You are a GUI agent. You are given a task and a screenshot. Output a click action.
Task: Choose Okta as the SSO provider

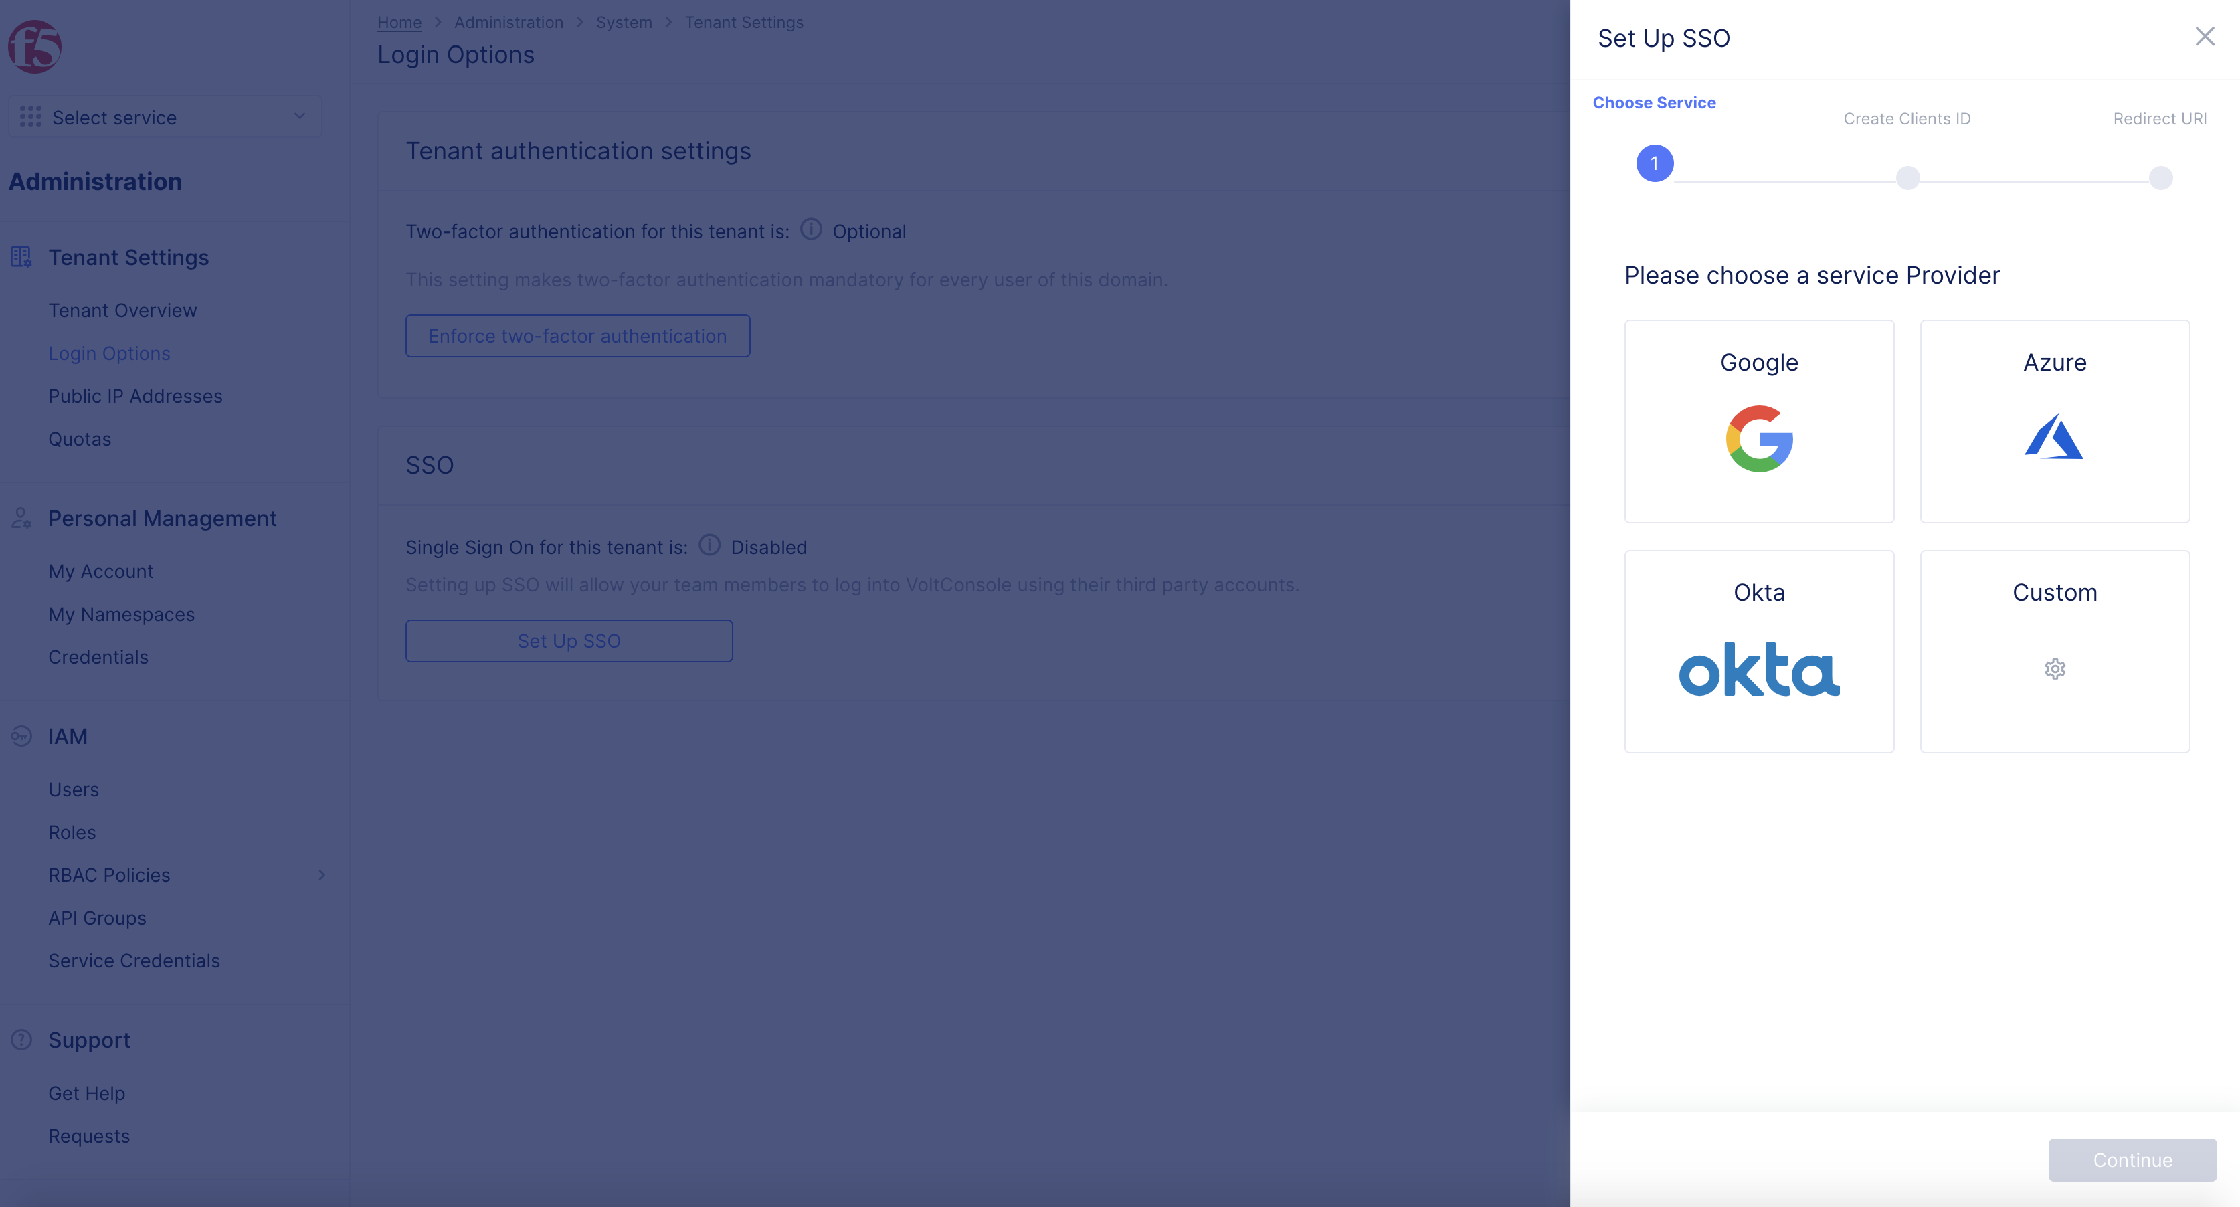1758,668
